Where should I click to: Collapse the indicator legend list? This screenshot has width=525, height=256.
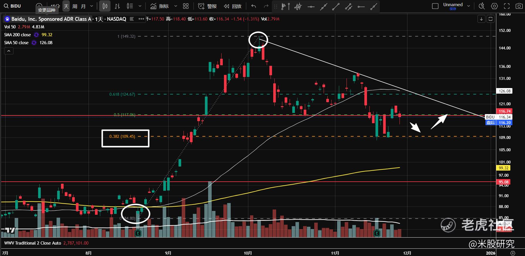pyautogui.click(x=9, y=51)
